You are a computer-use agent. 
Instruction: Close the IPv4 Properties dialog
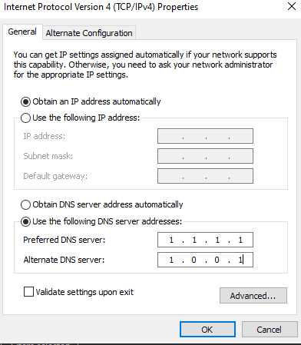[292, 6]
